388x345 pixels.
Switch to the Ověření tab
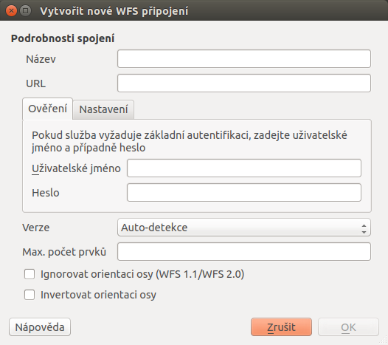point(47,109)
